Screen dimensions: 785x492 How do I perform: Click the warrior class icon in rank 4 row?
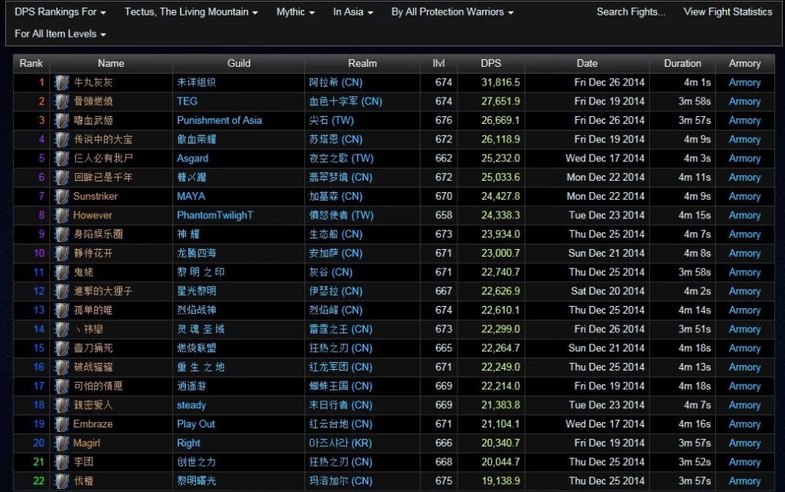[x=62, y=140]
